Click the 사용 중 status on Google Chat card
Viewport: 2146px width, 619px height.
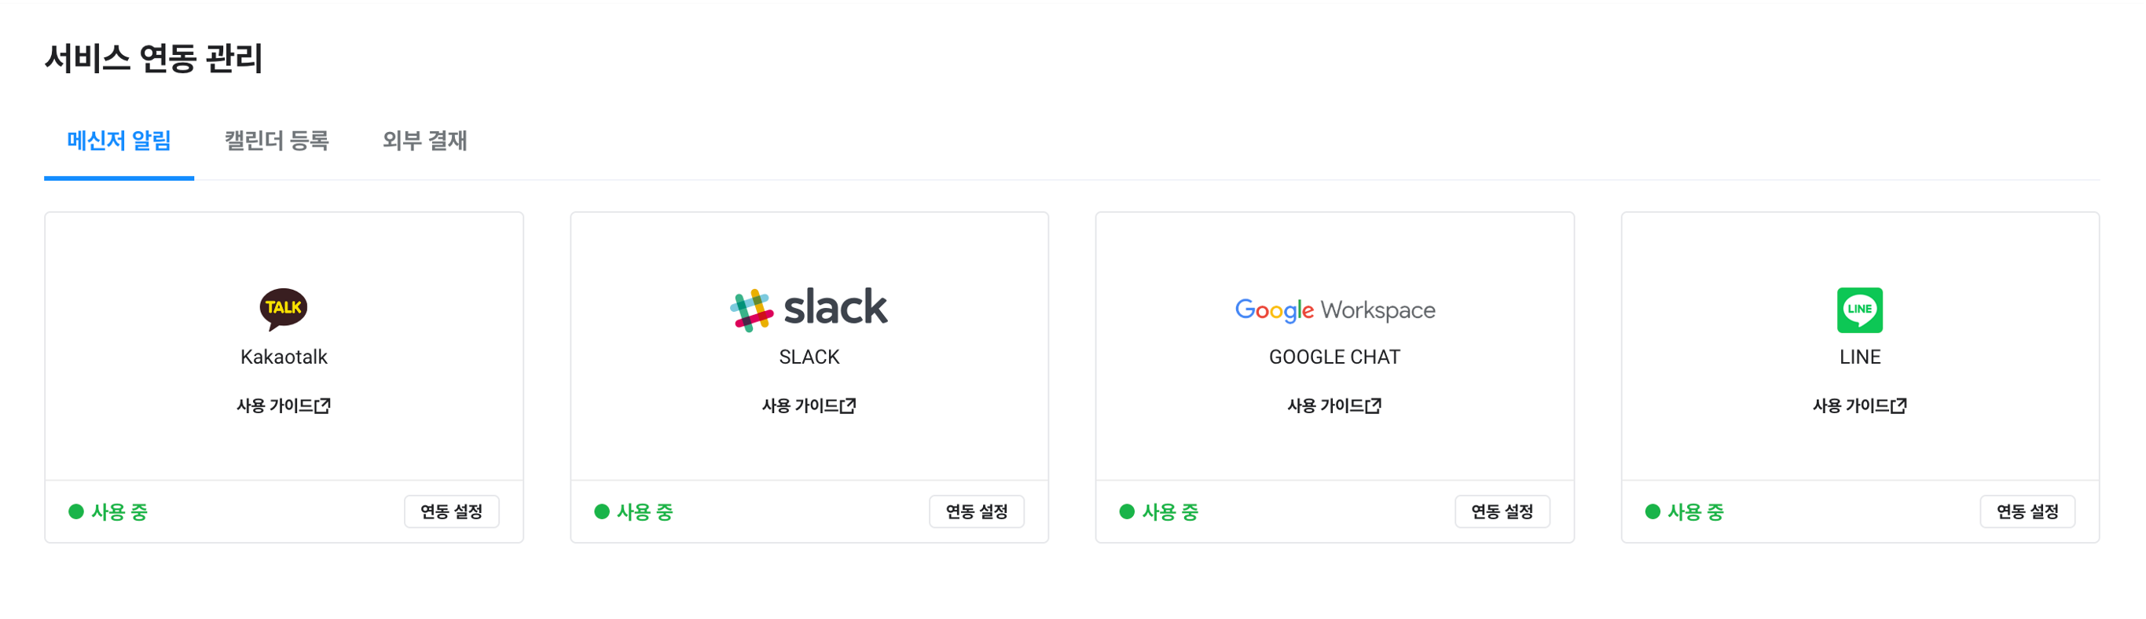1159,511
